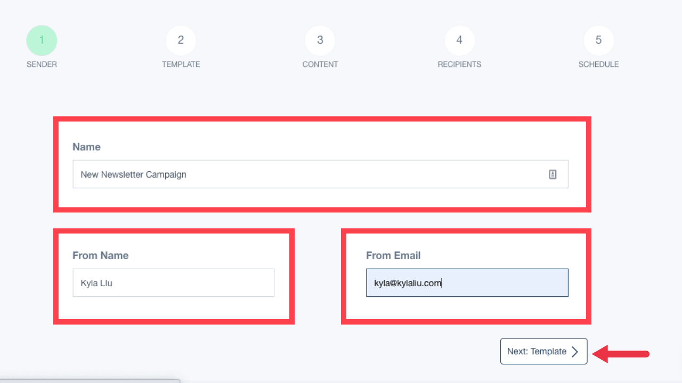The height and width of the screenshot is (383, 682).
Task: Click the bold "Name" field label
Action: point(86,147)
